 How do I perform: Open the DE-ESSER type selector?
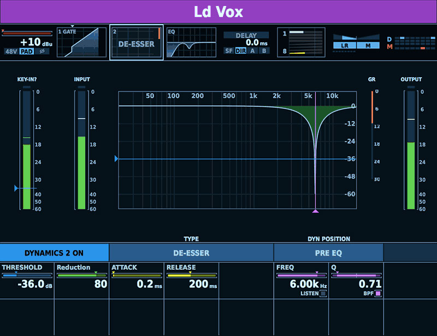click(x=191, y=253)
